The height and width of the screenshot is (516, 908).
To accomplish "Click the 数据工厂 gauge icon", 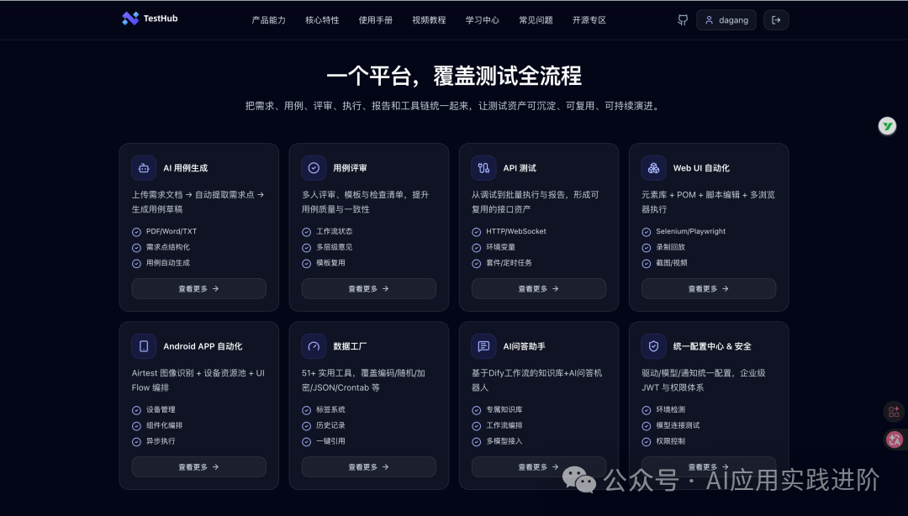I will point(314,346).
